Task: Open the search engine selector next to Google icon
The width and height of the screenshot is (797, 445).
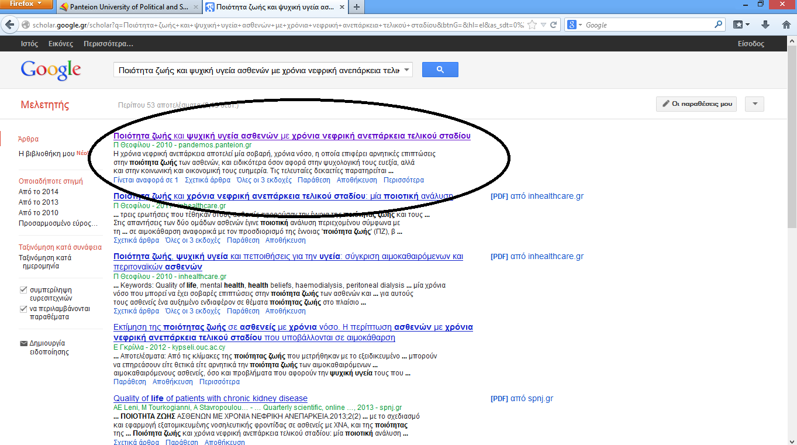Action: (575, 25)
